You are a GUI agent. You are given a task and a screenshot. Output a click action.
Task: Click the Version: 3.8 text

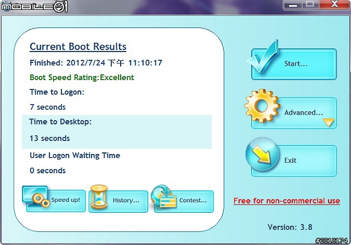pos(290,227)
